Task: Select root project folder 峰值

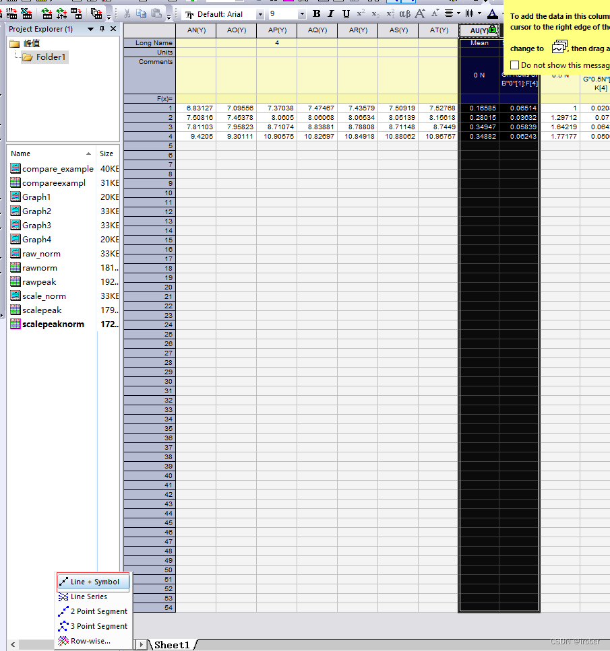Action: pyautogui.click(x=26, y=44)
